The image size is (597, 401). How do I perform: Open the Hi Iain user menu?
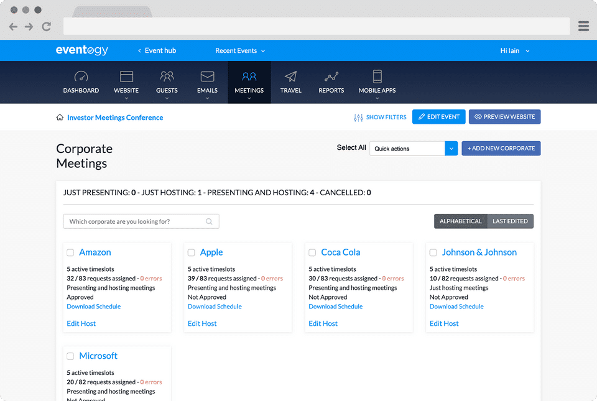coord(515,50)
